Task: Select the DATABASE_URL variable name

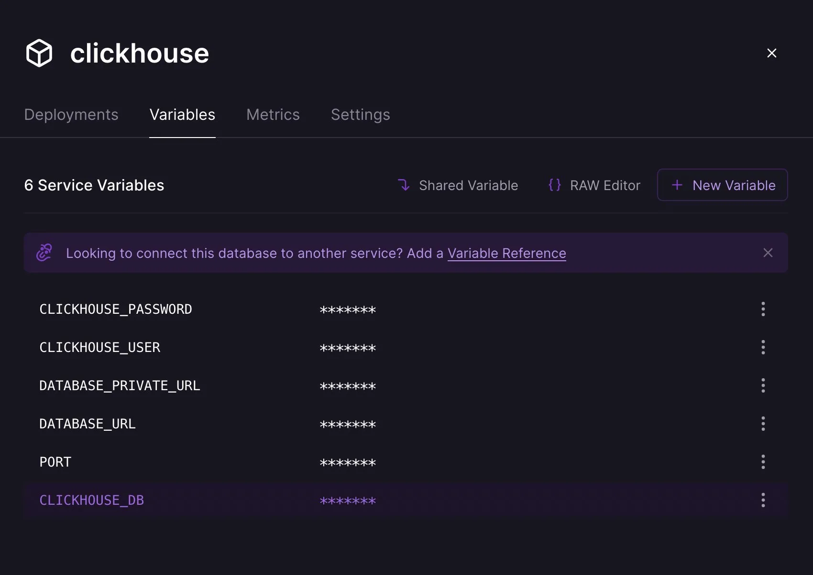Action: (88, 424)
